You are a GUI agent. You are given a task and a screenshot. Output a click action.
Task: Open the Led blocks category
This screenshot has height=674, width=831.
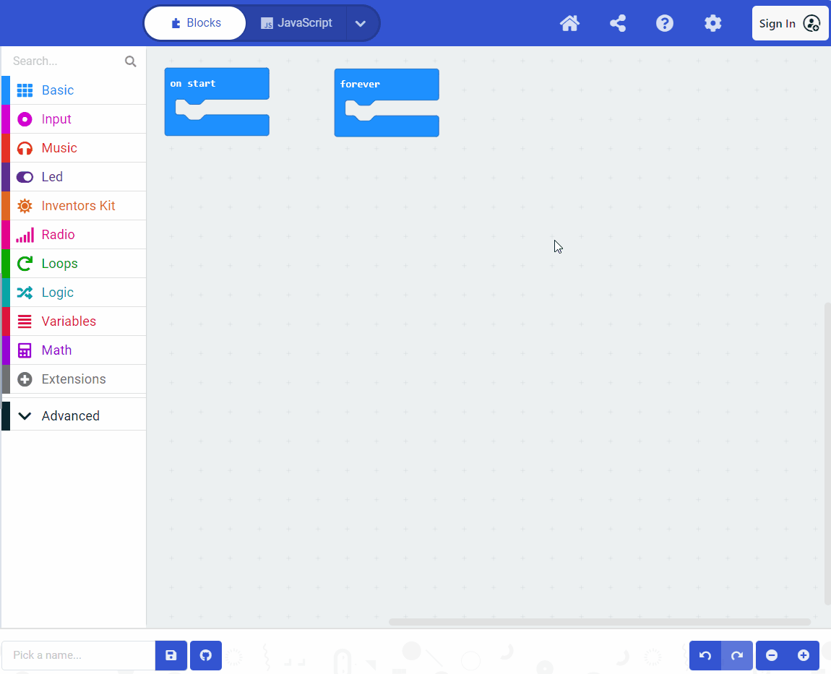[x=74, y=177]
